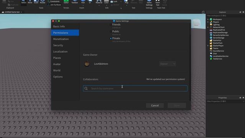245x138 pixels.
Task: Undock the Properties panel
Action: pos(240,98)
